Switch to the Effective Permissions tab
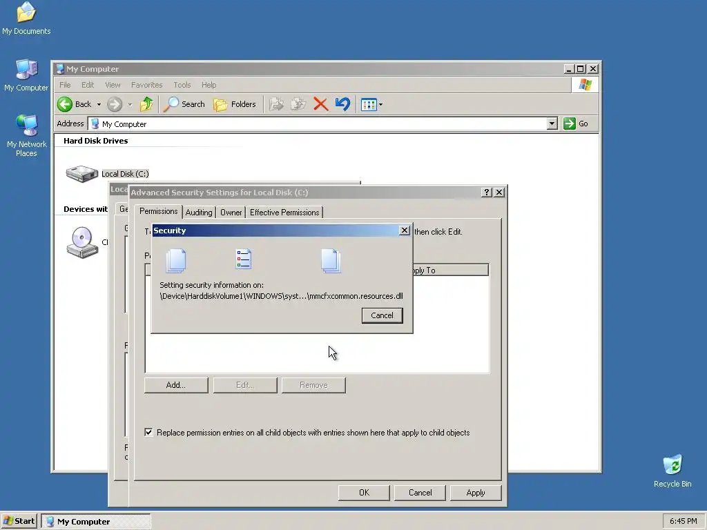The height and width of the screenshot is (530, 707). click(284, 213)
